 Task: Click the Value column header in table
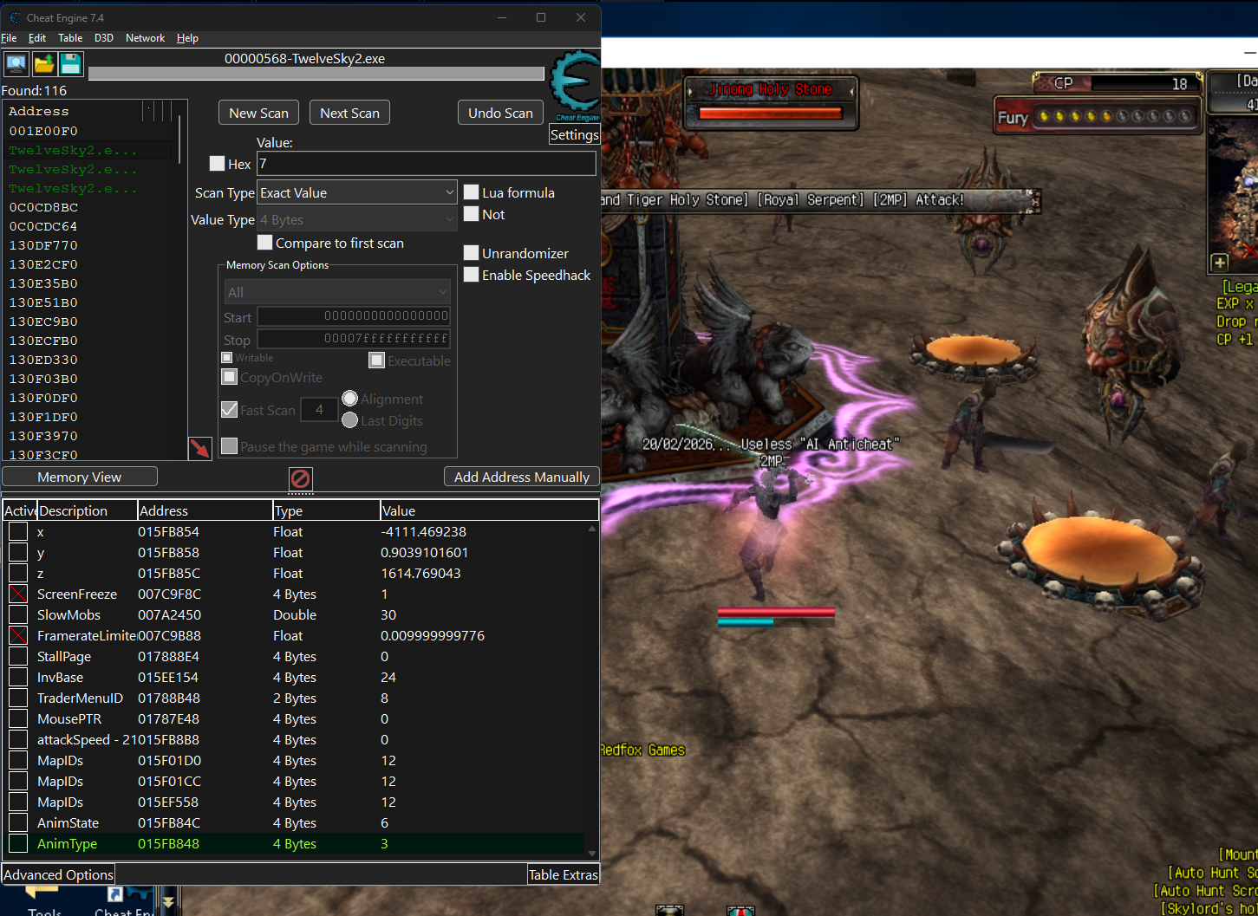pos(489,510)
